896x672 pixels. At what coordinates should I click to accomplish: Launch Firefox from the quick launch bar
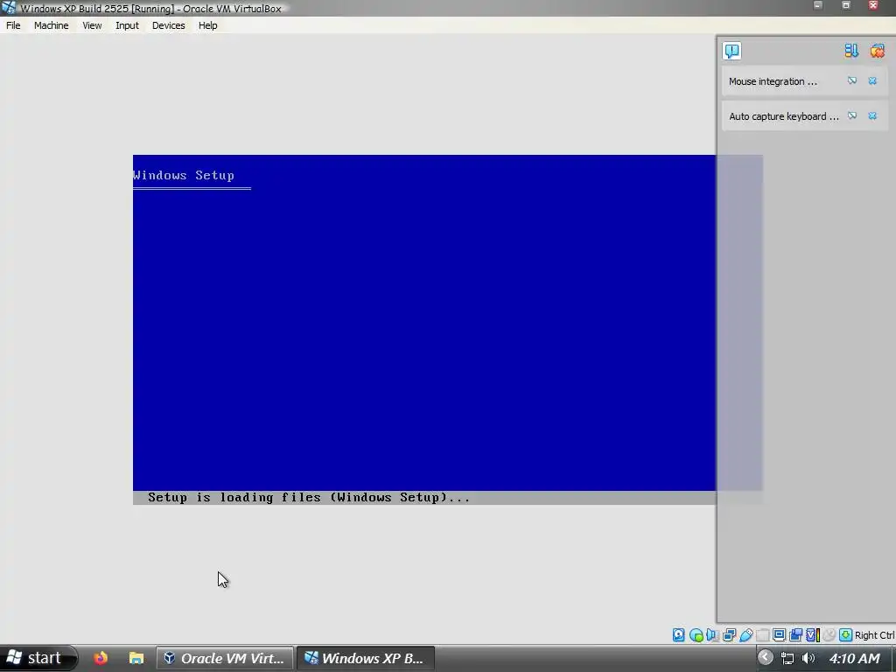click(101, 658)
